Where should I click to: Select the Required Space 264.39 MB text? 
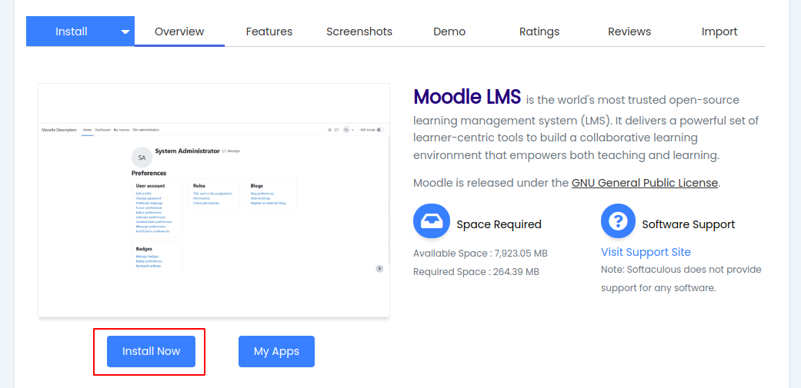476,272
